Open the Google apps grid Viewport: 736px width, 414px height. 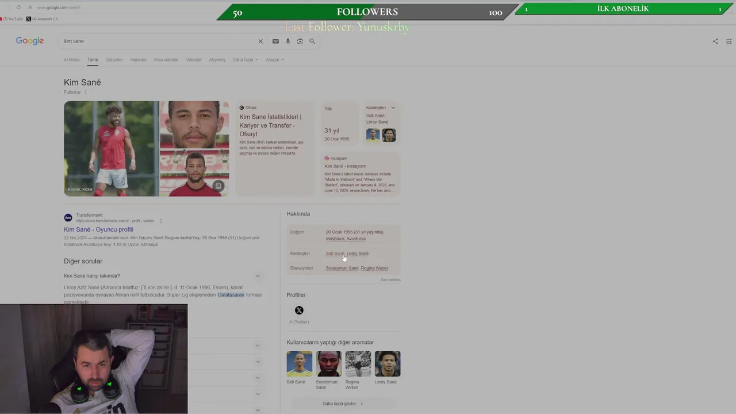pos(729,41)
